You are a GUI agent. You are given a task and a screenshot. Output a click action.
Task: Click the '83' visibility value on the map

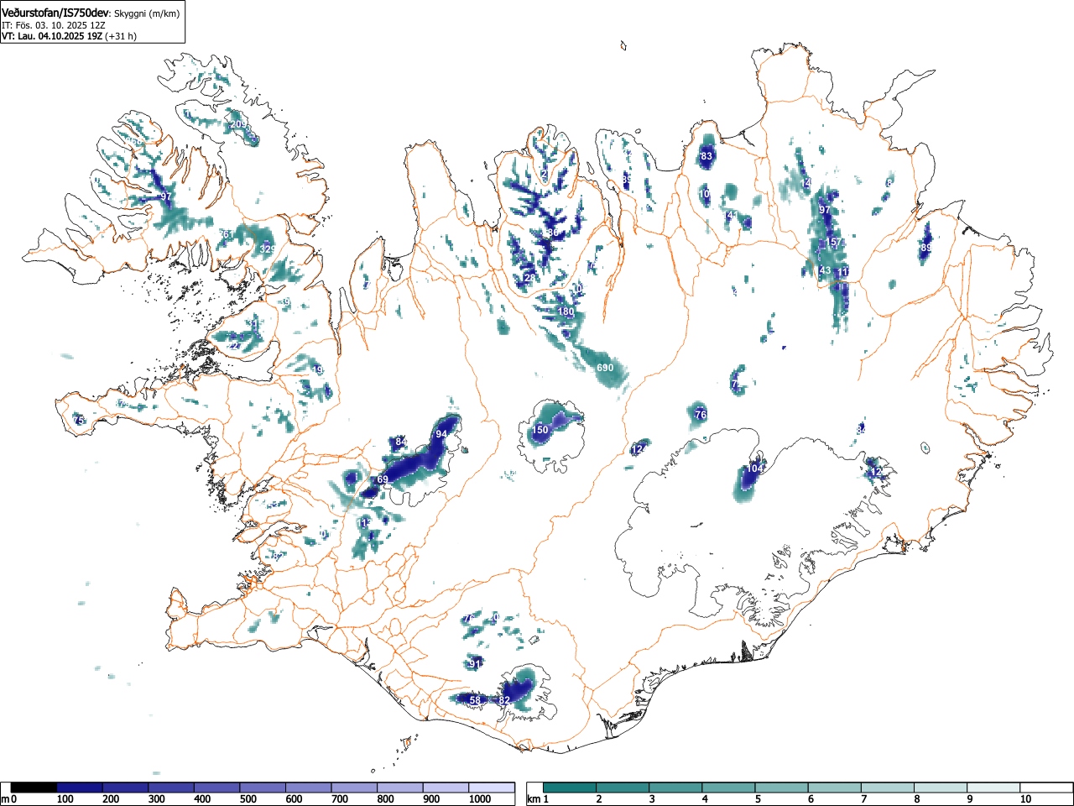point(706,156)
